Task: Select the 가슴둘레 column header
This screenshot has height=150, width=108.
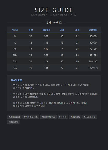Action: click(x=46, y=30)
